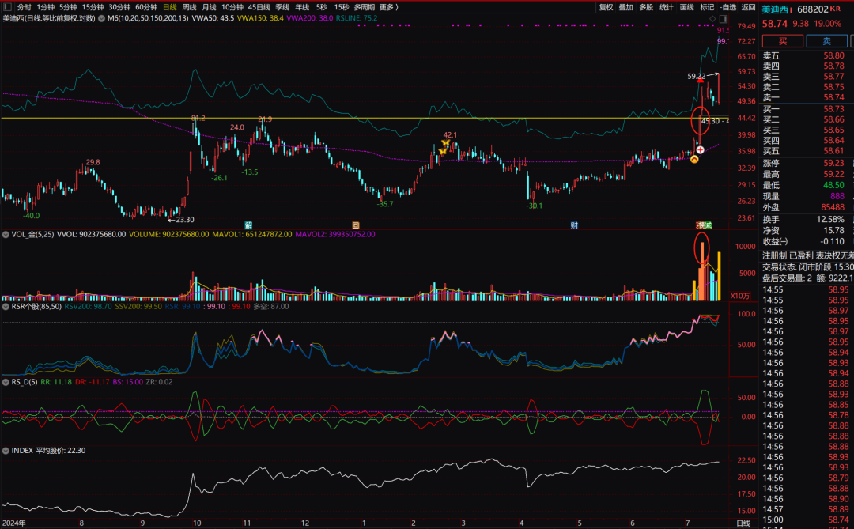Select the 1分钟 period

[x=46, y=7]
